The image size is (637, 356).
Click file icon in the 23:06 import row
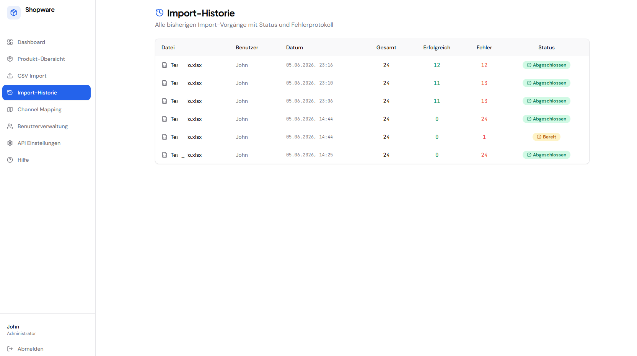(x=165, y=101)
